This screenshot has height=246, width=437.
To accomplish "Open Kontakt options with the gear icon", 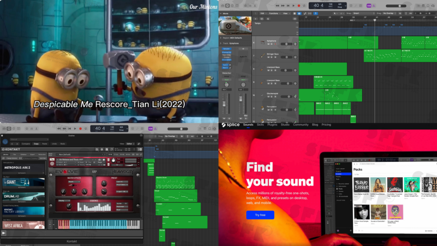I will 102,149.
